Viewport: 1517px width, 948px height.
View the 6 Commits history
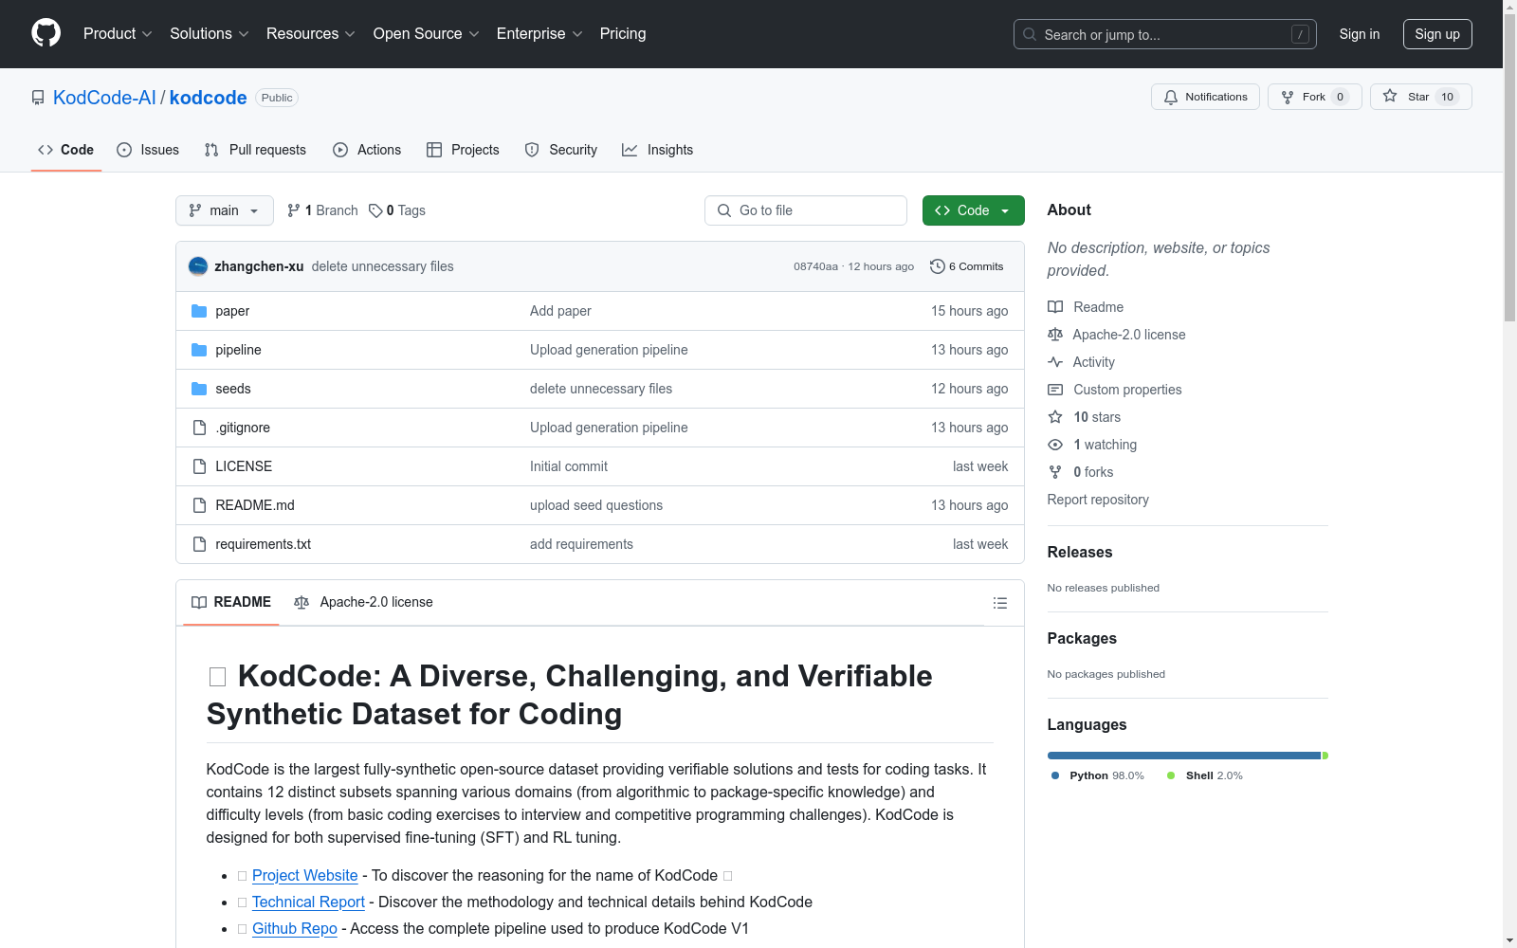click(x=967, y=266)
